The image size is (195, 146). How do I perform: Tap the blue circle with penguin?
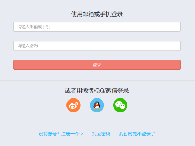tap(97, 105)
